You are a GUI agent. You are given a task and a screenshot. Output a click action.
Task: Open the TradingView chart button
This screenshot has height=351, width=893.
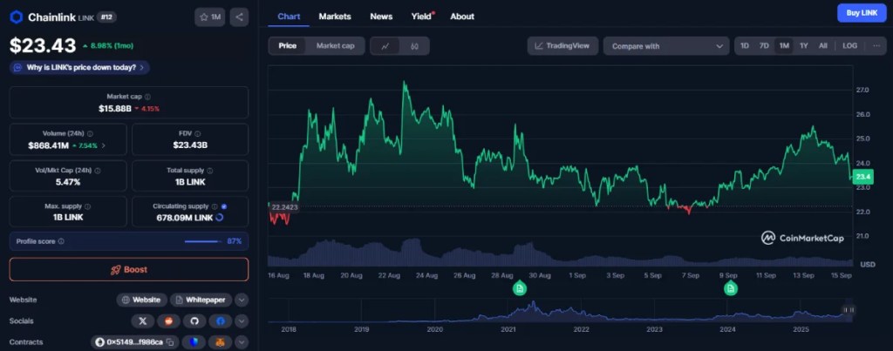562,46
